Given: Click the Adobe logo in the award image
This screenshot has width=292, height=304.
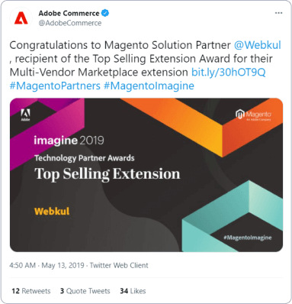Looking at the screenshot, I should [25, 115].
